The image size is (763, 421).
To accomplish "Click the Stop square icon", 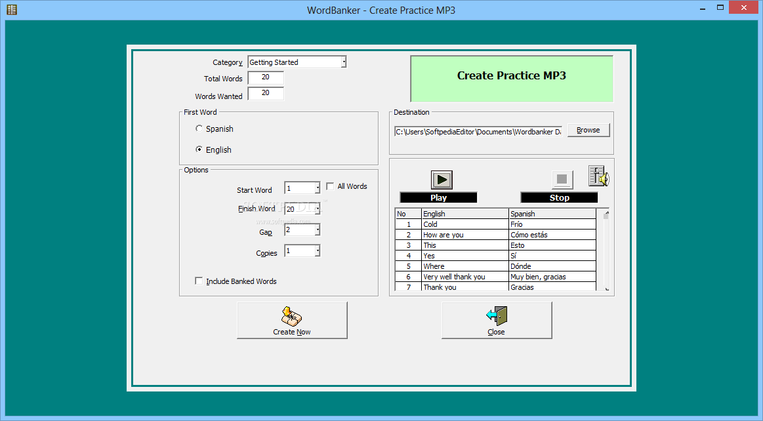I will tap(562, 180).
